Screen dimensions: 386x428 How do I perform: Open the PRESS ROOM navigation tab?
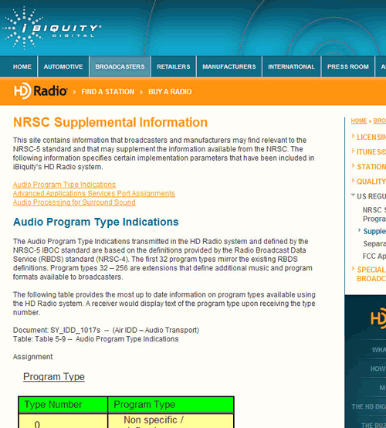tap(348, 66)
